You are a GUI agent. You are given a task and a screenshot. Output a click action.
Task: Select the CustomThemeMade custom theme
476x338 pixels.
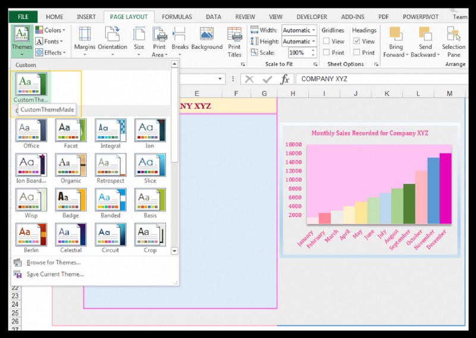click(x=32, y=87)
